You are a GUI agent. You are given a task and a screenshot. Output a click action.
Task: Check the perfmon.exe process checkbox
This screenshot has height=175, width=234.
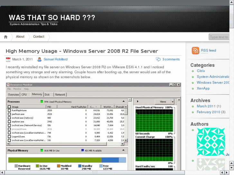9,114
